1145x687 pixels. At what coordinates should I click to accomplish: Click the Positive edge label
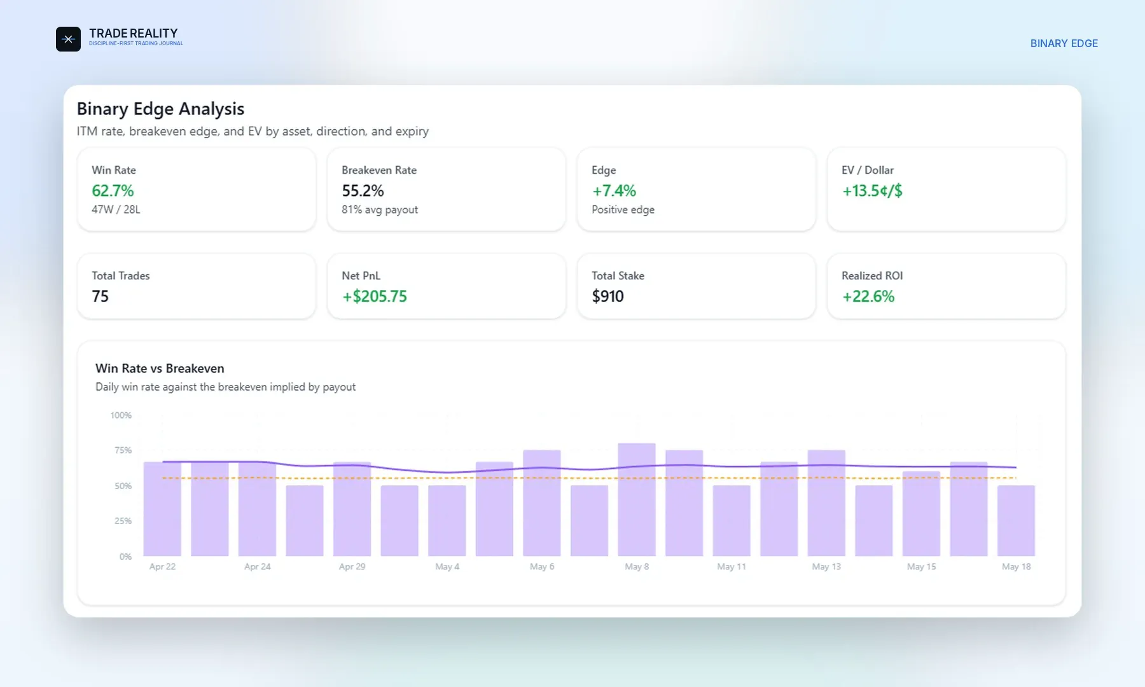(x=623, y=209)
